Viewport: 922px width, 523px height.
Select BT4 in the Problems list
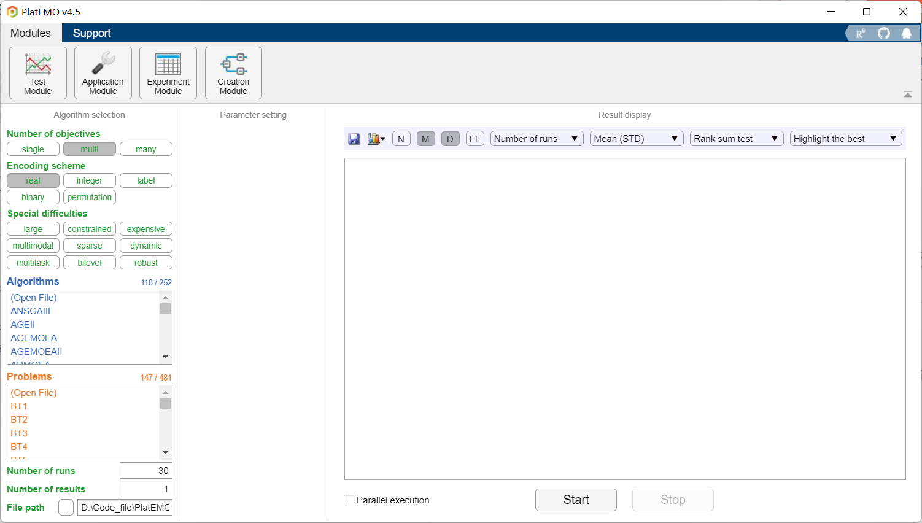coord(83,447)
